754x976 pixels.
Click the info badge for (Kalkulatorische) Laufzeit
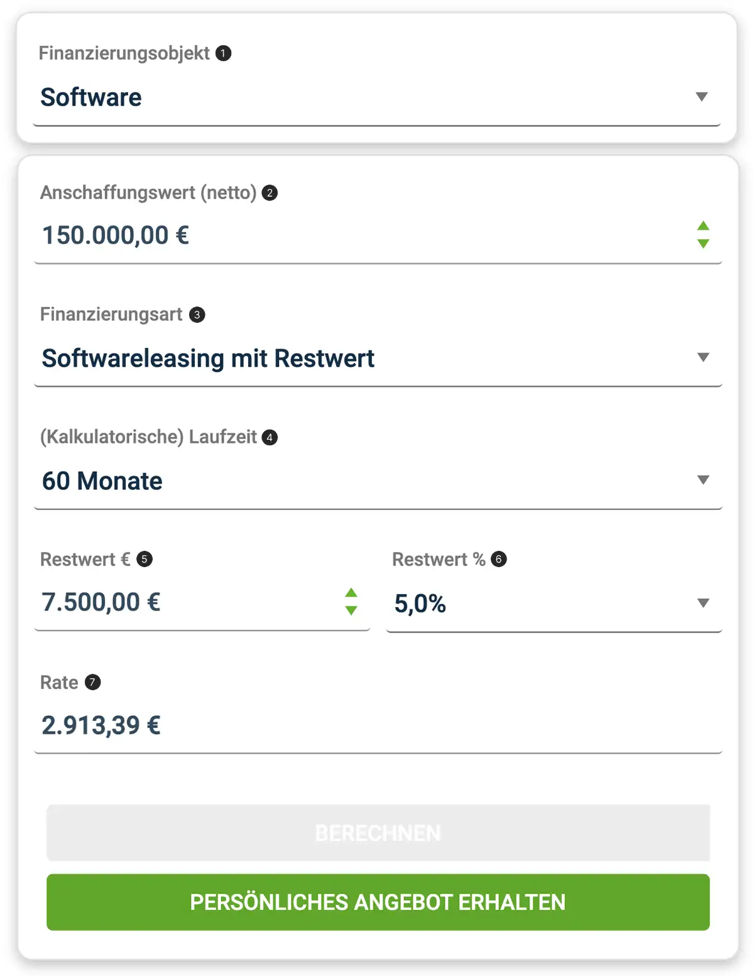[269, 438]
